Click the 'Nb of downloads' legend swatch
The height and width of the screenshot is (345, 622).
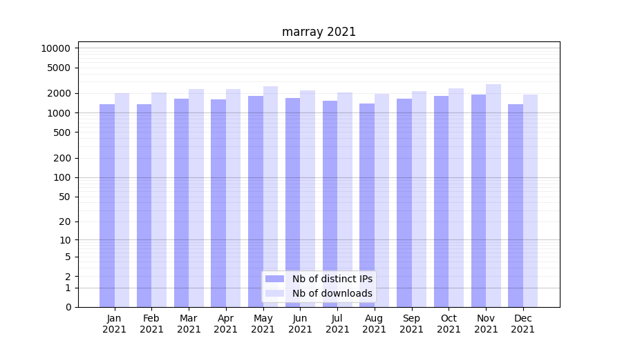point(274,293)
